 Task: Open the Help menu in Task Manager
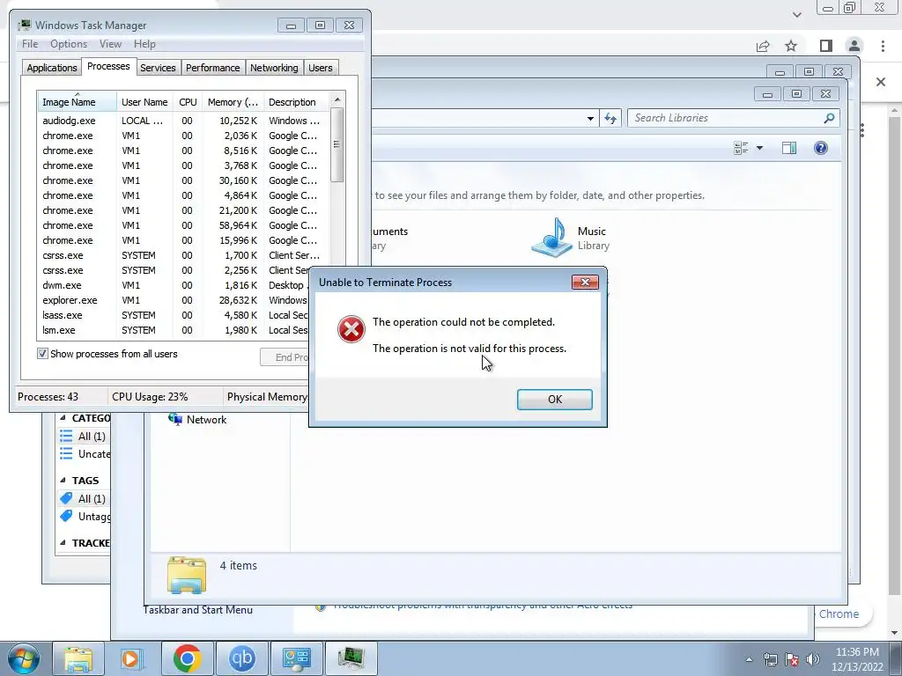click(144, 44)
